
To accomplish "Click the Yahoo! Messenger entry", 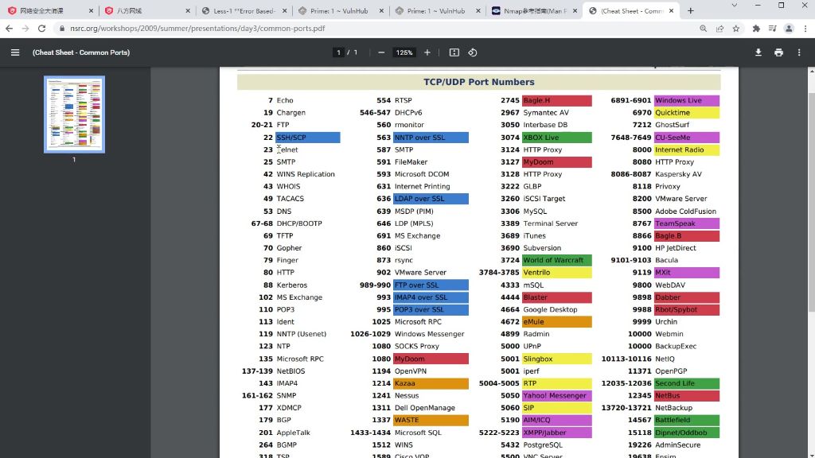I will (556, 396).
